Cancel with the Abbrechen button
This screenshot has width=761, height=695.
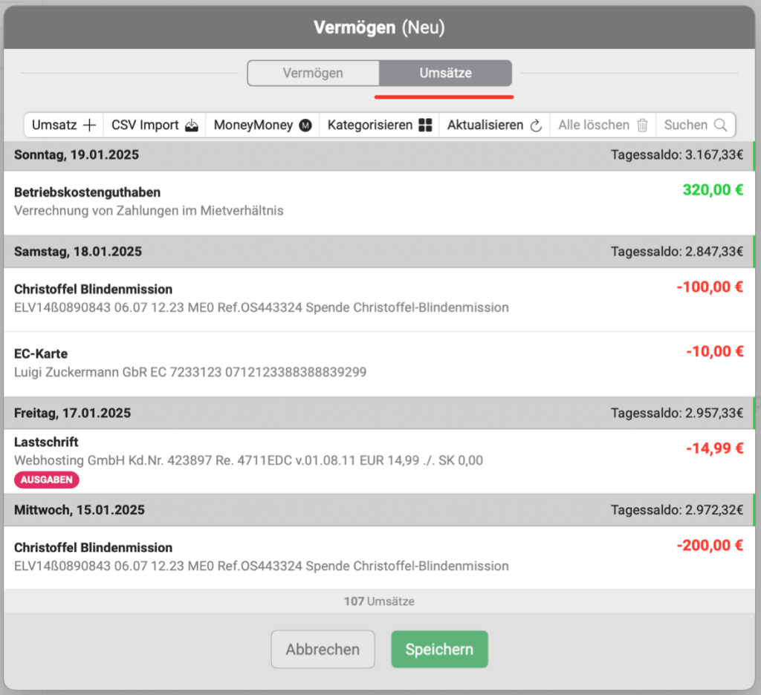click(x=323, y=650)
